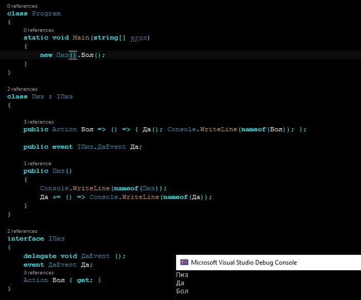This screenshot has width=361, height=300.
Task: Open "0 references" lens above static void Main
Action: [39, 30]
